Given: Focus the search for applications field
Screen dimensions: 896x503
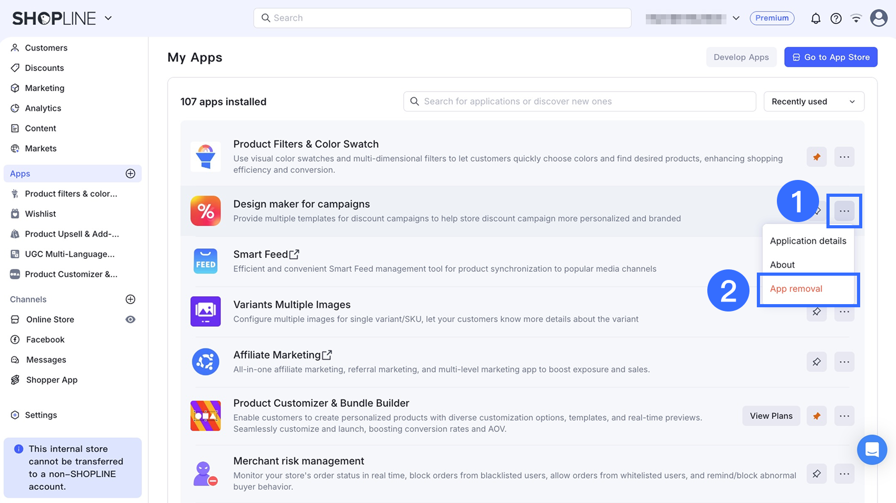Looking at the screenshot, I should click(580, 102).
